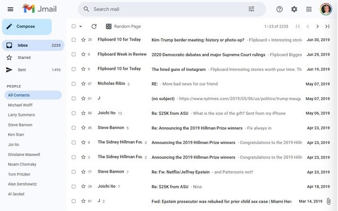Star the Joichi Ito Apr 18 email
This screenshot has width=338, height=211.
tap(83, 186)
